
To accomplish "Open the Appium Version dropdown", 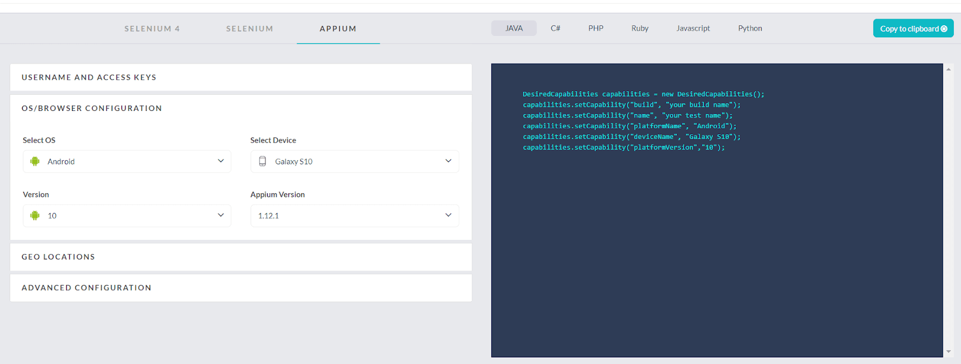I will (354, 216).
